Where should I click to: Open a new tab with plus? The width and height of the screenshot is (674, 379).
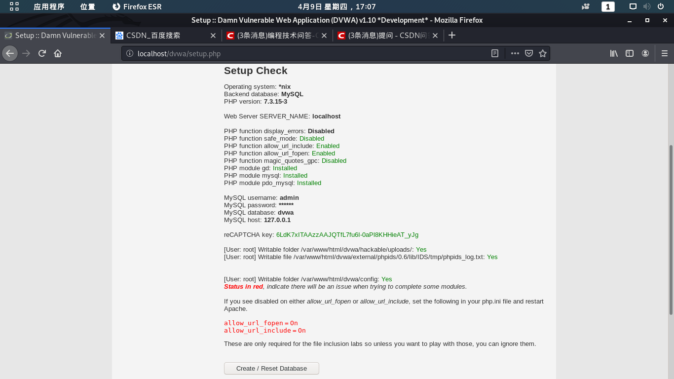click(x=451, y=35)
